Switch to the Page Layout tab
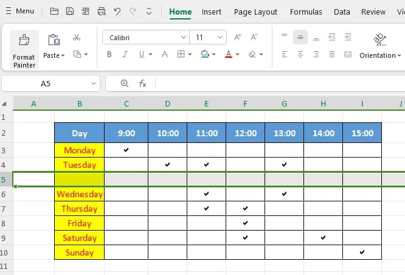 pyautogui.click(x=255, y=12)
